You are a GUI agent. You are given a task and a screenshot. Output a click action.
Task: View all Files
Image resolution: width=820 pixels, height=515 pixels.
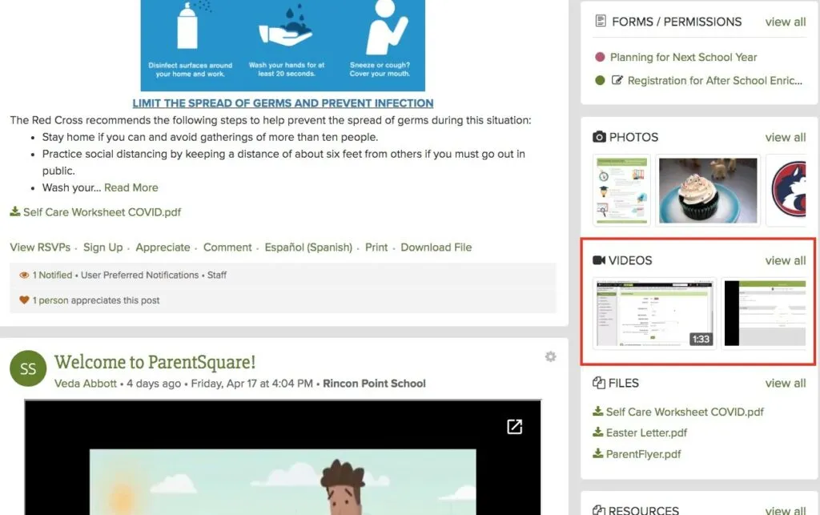click(785, 383)
